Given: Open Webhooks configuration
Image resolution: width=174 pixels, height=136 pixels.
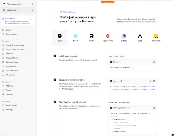Looking at the screenshot, I should [10, 75].
